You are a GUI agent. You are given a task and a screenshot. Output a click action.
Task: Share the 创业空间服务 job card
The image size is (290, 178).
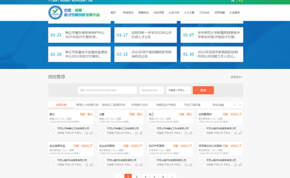141,164
